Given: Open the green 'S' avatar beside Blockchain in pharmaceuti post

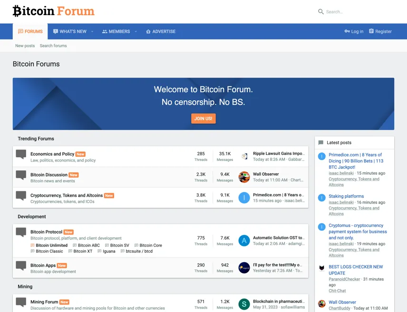Looking at the screenshot, I should tap(244, 304).
